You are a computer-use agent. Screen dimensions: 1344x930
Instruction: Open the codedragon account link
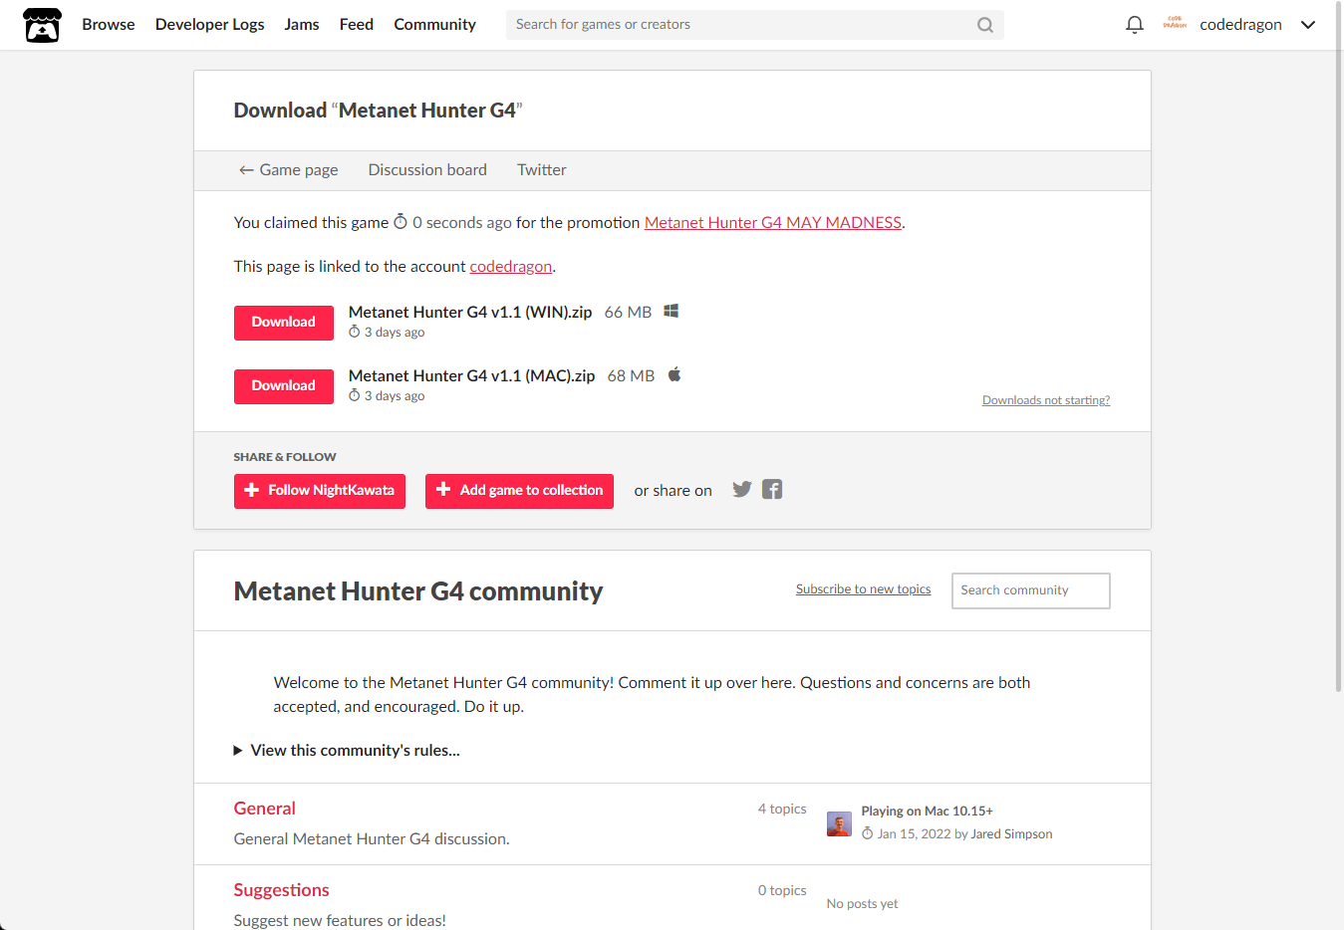click(x=511, y=267)
